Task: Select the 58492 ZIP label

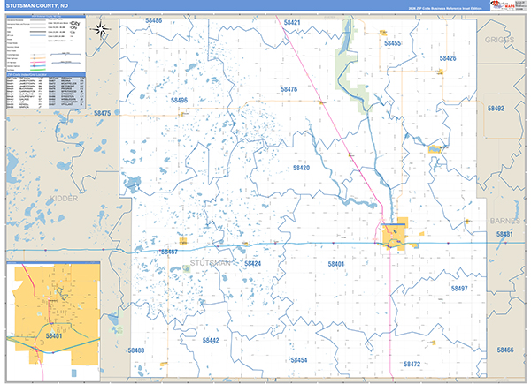Action: coord(496,109)
